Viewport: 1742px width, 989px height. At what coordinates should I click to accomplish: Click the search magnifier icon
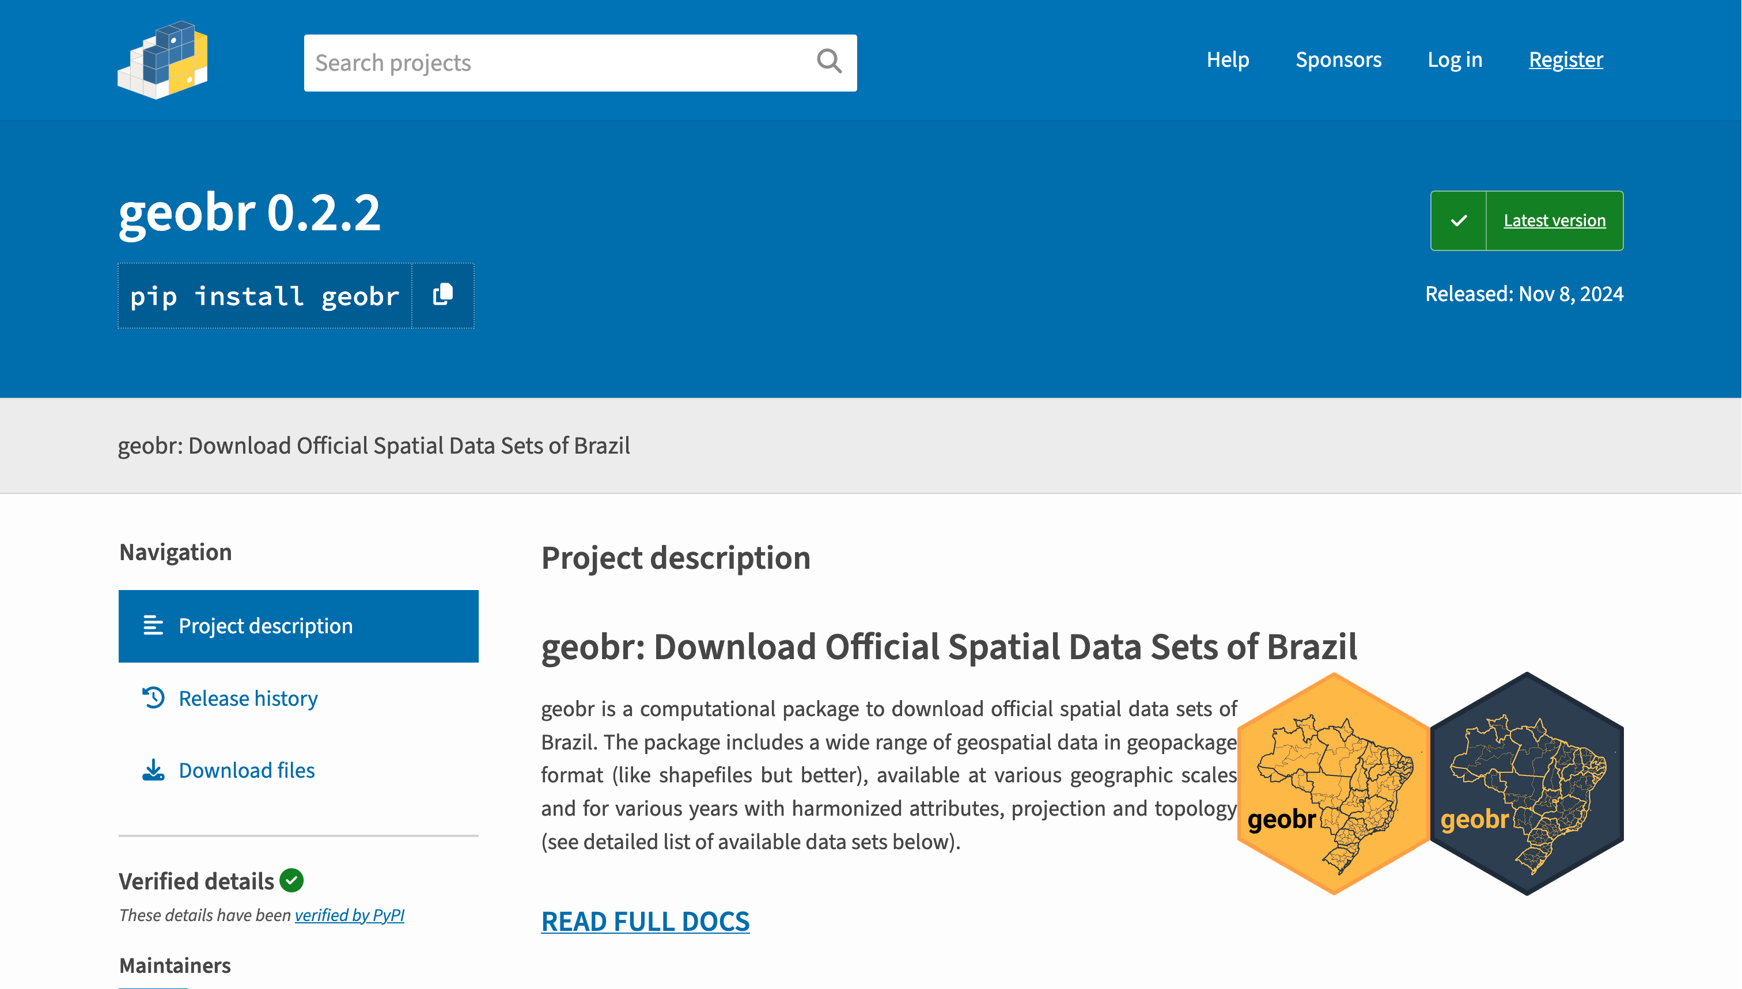pyautogui.click(x=828, y=62)
